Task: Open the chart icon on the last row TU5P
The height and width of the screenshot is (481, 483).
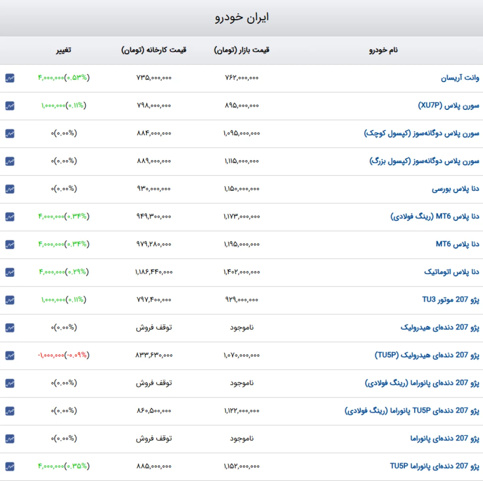Action: 10,466
